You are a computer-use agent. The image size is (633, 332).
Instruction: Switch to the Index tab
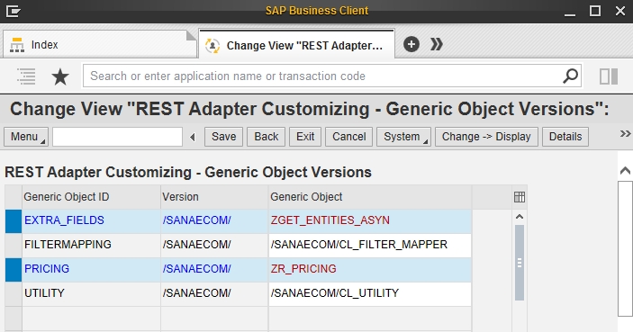[x=99, y=44]
